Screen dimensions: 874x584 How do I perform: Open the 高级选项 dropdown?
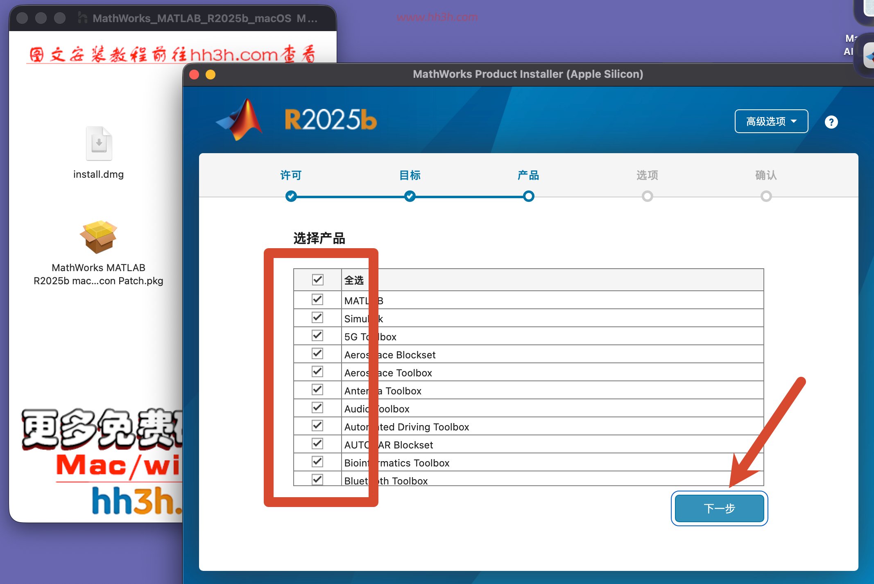click(771, 121)
